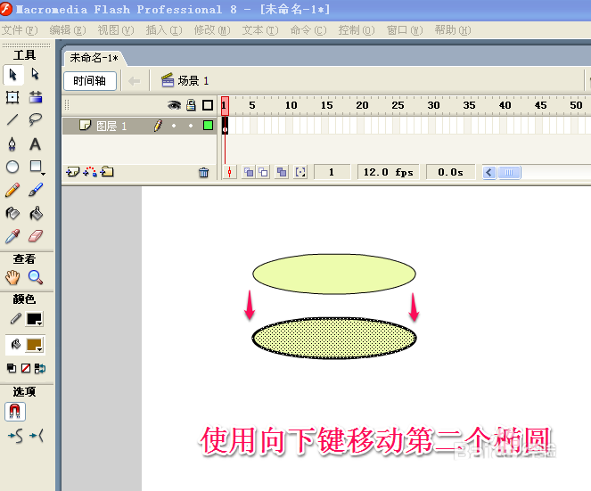The width and height of the screenshot is (591, 491).
Task: Select the Gradient Transform tool
Action: [x=36, y=97]
